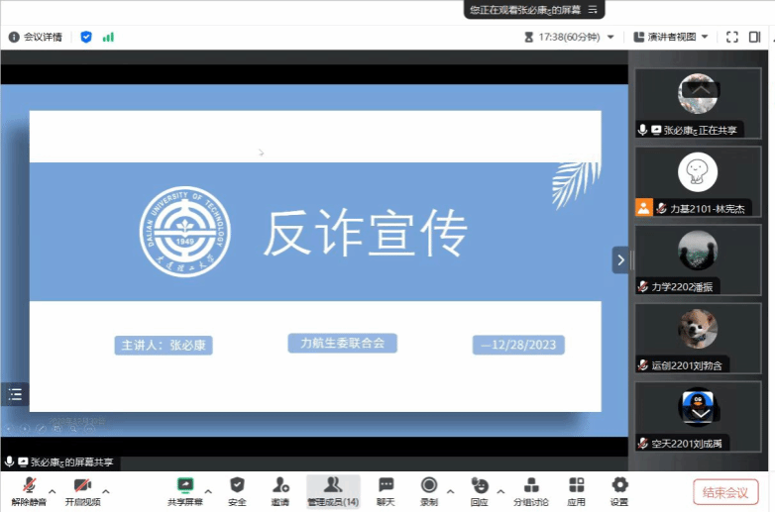775x512 pixels.
Task: Select 力学2202潘振 participant video thumbnail
Action: coord(698,259)
